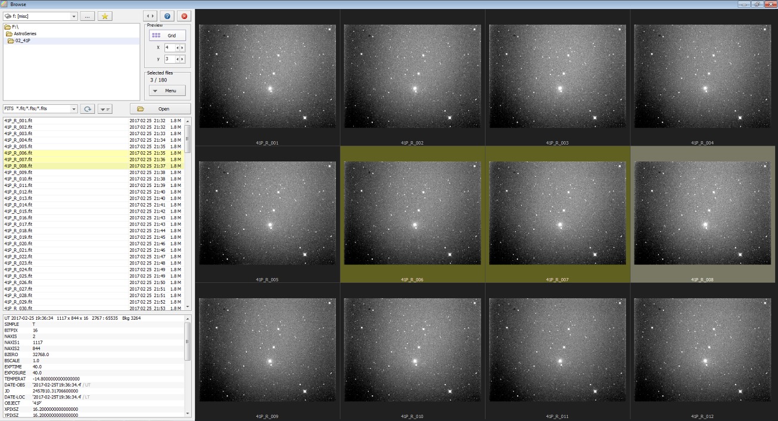Open the f: [misc] drive dropdown
This screenshot has height=421, width=778.
[73, 16]
